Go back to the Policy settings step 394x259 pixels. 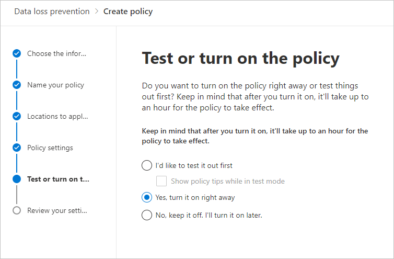click(50, 148)
